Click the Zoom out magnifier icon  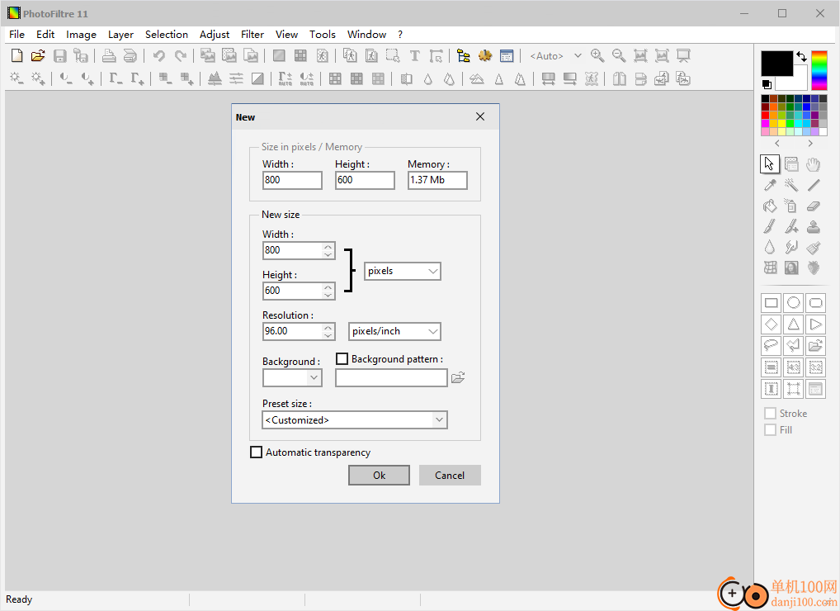[x=619, y=56]
